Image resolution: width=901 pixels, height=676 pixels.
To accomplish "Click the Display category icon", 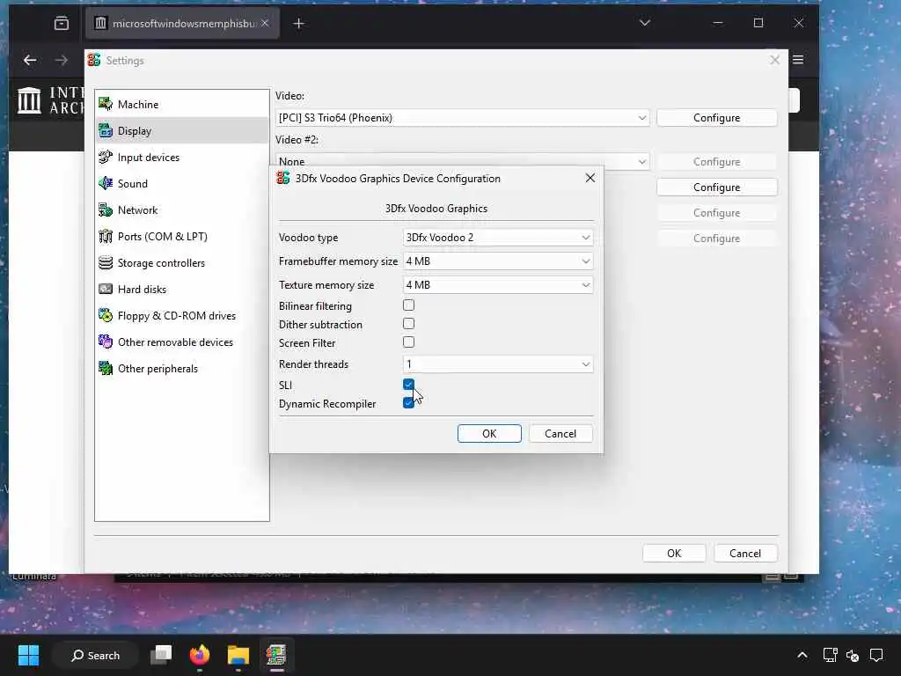I will [x=106, y=130].
